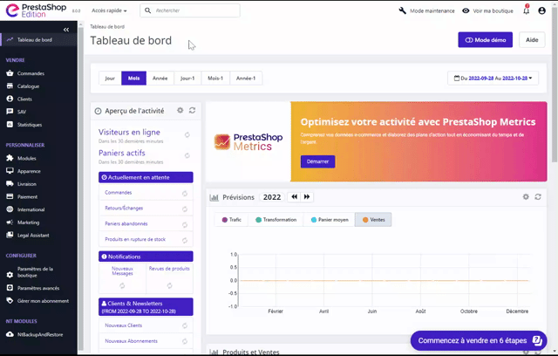Click the main page vertical scrollbar
Image resolution: width=558 pixels, height=356 pixels.
(555, 86)
